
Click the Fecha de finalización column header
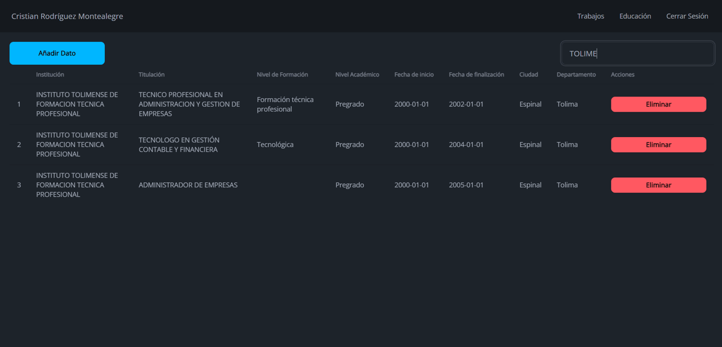[x=477, y=74]
